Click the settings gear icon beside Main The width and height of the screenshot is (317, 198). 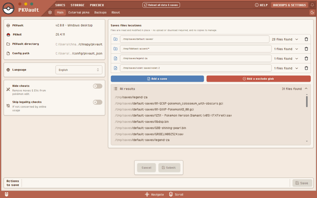pyautogui.click(x=50, y=13)
